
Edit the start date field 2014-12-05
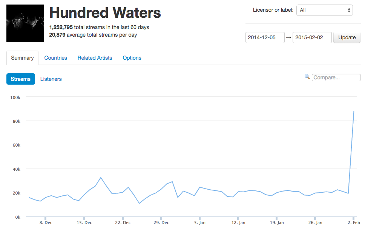point(265,37)
